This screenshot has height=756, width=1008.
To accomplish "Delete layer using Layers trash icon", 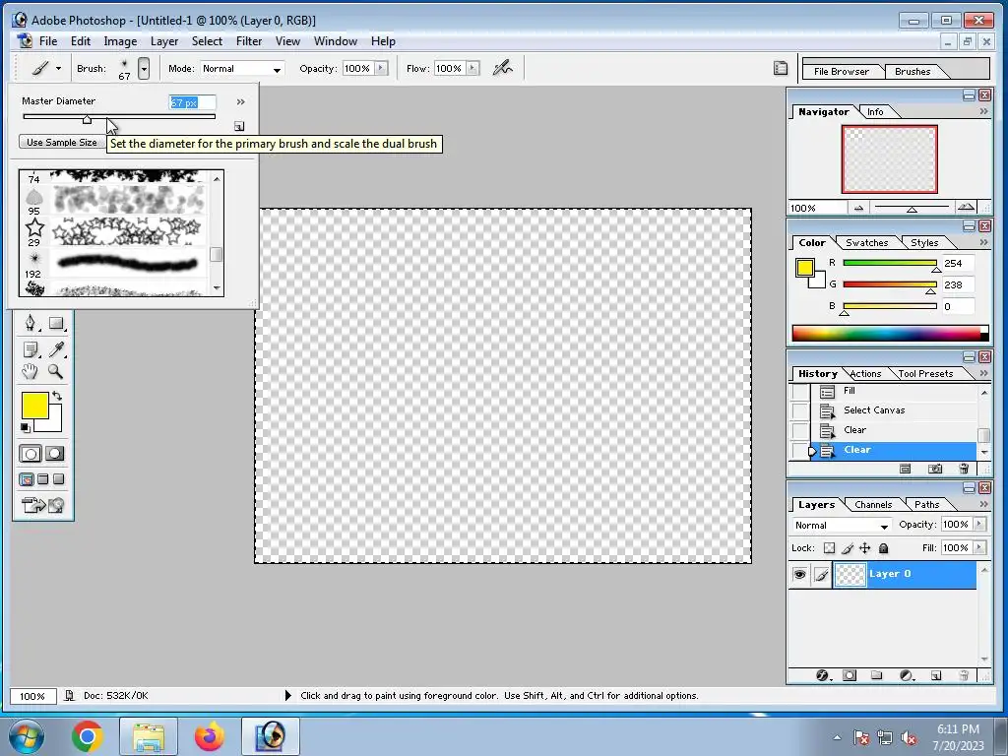I will click(x=963, y=675).
